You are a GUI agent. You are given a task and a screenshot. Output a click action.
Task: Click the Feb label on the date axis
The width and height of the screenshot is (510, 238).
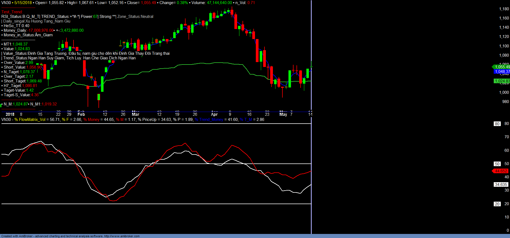point(81,114)
